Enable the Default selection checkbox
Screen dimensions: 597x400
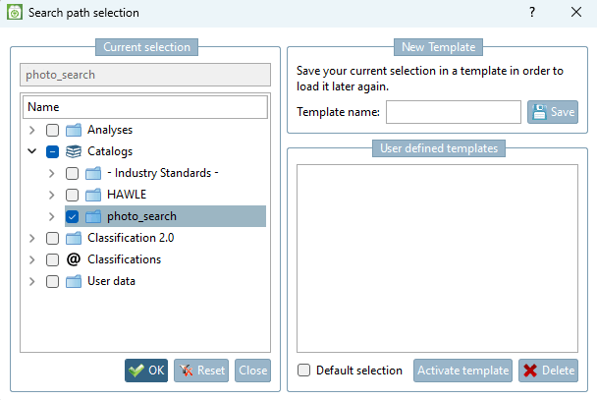pos(304,371)
